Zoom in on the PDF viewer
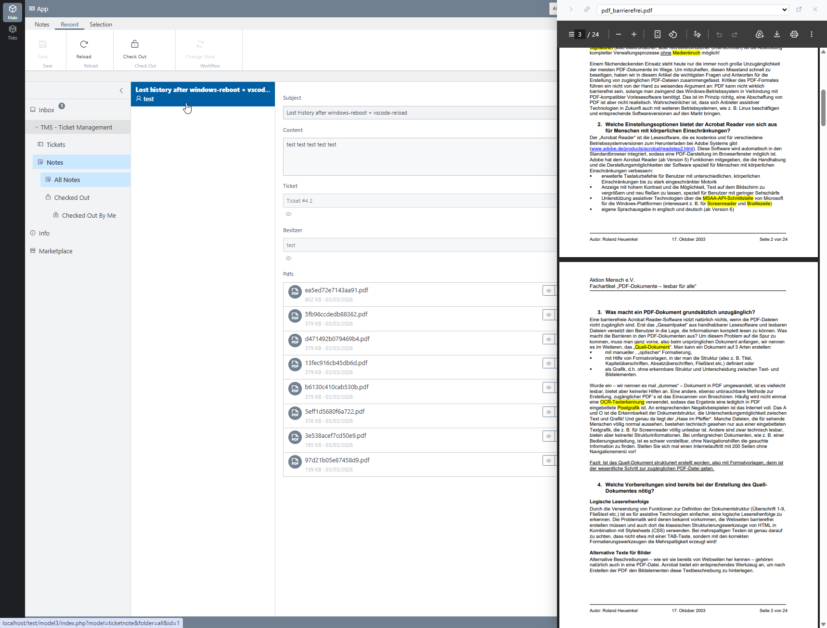Image resolution: width=827 pixels, height=628 pixels. (634, 34)
